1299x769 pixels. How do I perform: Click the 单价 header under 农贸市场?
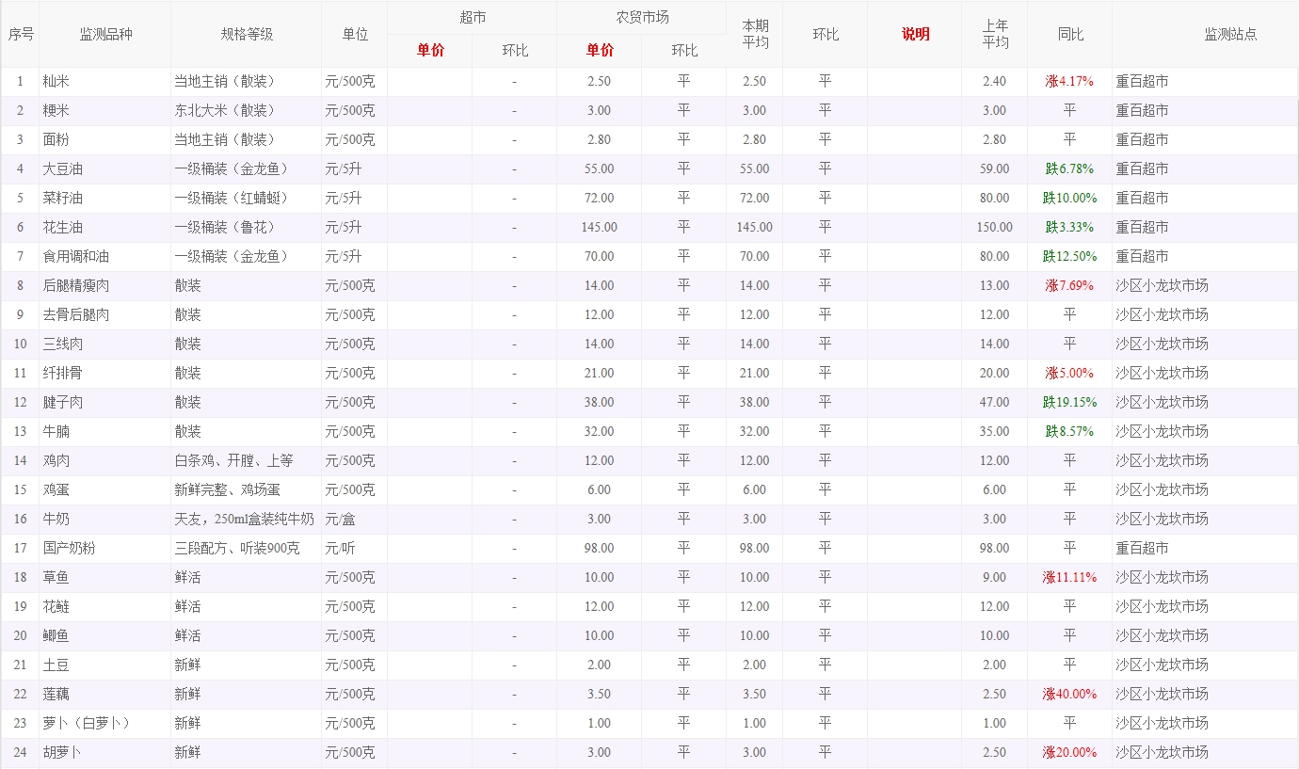[600, 51]
